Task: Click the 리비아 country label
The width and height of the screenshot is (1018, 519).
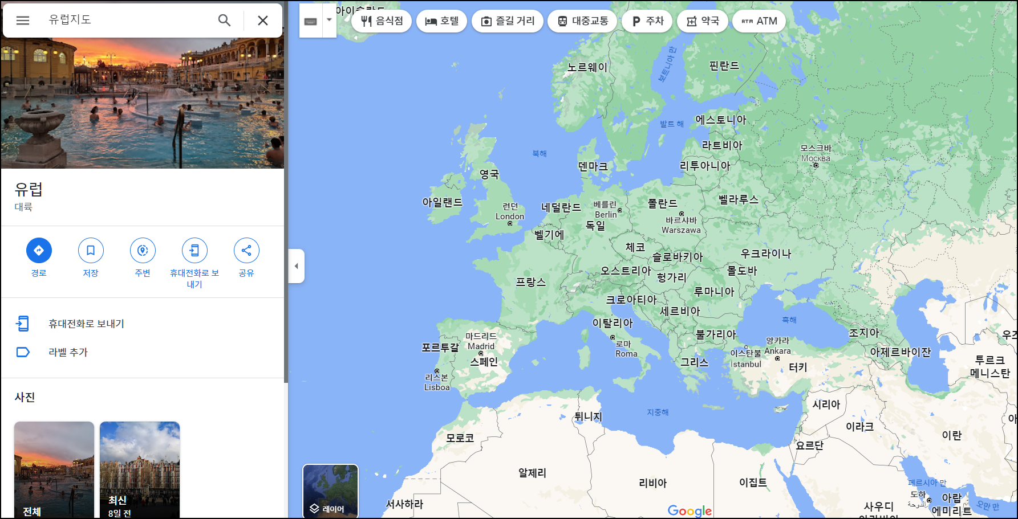Action: point(653,483)
